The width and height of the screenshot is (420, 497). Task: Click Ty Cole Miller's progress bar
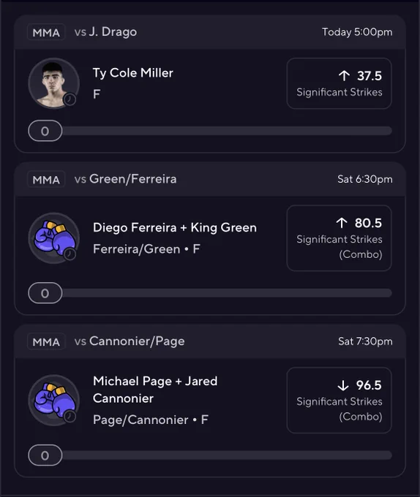[x=210, y=131]
